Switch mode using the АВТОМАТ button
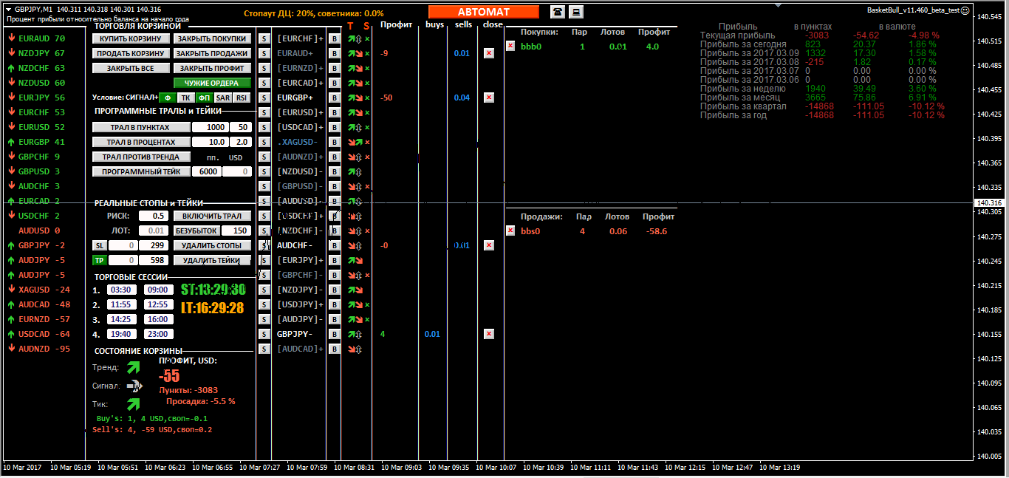1009x478 pixels. click(483, 12)
